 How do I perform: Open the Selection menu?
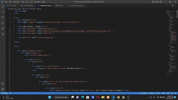pos(16,2)
